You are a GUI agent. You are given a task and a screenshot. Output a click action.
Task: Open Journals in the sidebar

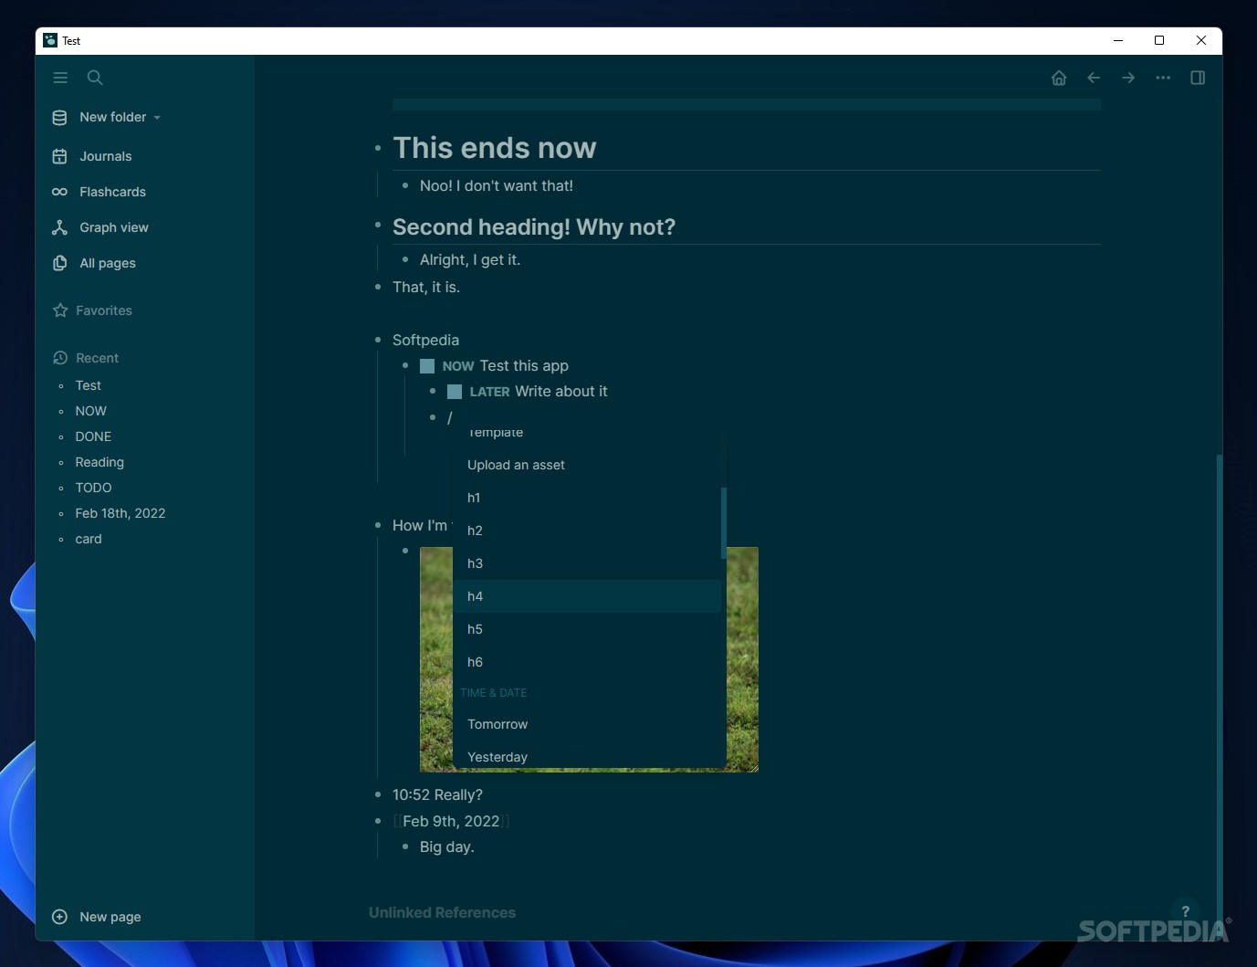pos(105,156)
